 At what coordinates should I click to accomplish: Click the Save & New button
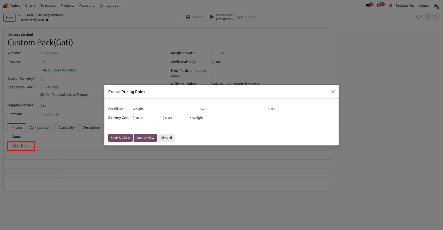pyautogui.click(x=145, y=138)
